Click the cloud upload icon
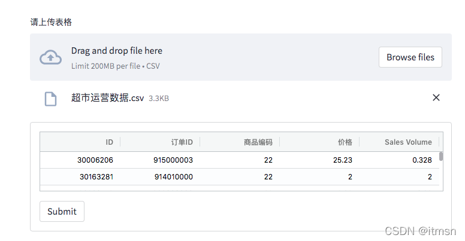Viewport: 465px width, 241px height. tap(51, 57)
